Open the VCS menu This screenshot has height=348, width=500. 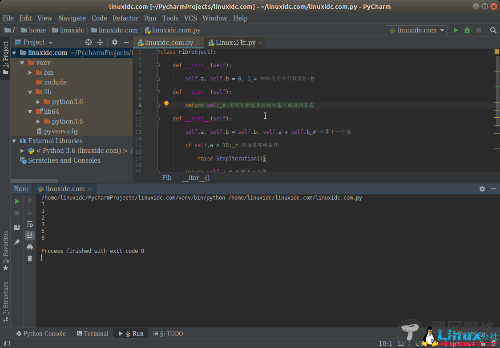190,18
